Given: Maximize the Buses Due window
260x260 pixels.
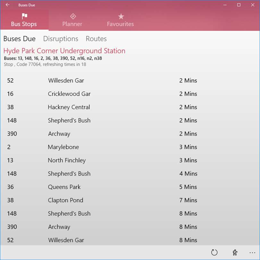Looking at the screenshot, I should click(239, 5).
